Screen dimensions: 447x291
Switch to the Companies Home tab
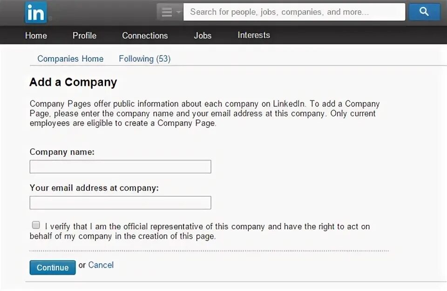point(70,59)
